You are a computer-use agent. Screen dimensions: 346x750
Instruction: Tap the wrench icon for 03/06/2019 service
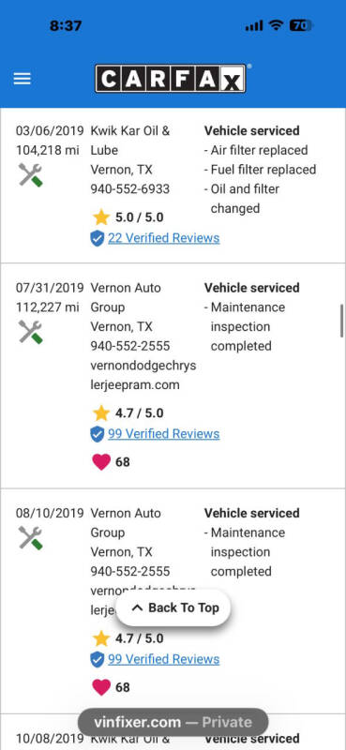[x=31, y=174]
